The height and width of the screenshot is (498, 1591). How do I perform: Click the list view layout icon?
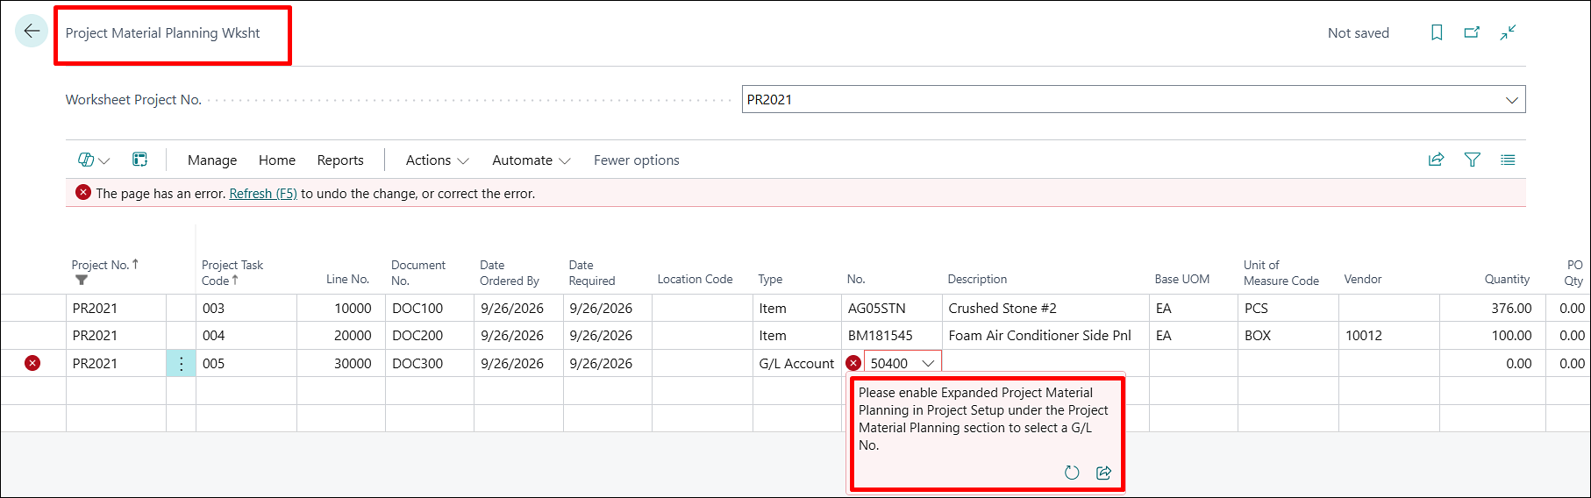click(1508, 160)
